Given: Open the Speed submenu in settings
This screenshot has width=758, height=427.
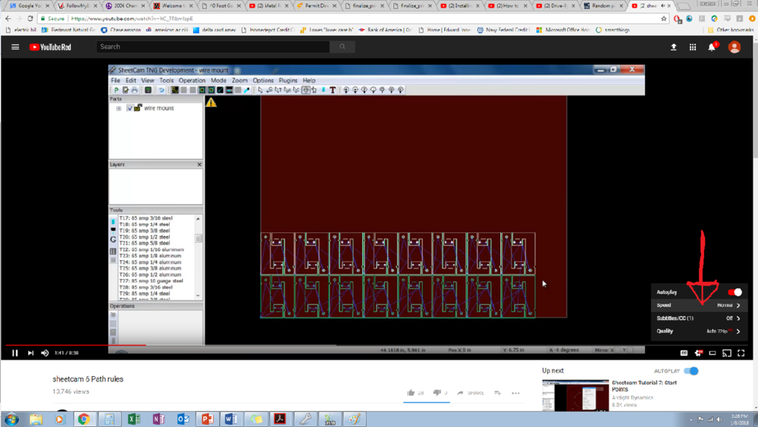Looking at the screenshot, I should coord(697,305).
